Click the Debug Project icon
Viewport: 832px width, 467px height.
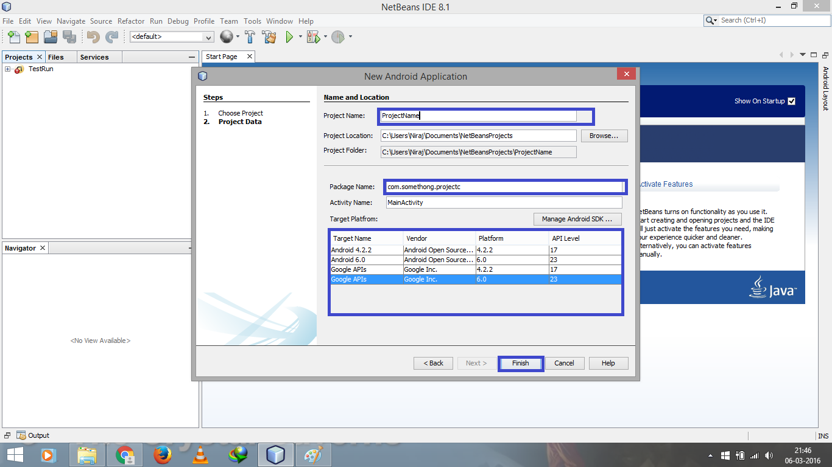(x=313, y=37)
